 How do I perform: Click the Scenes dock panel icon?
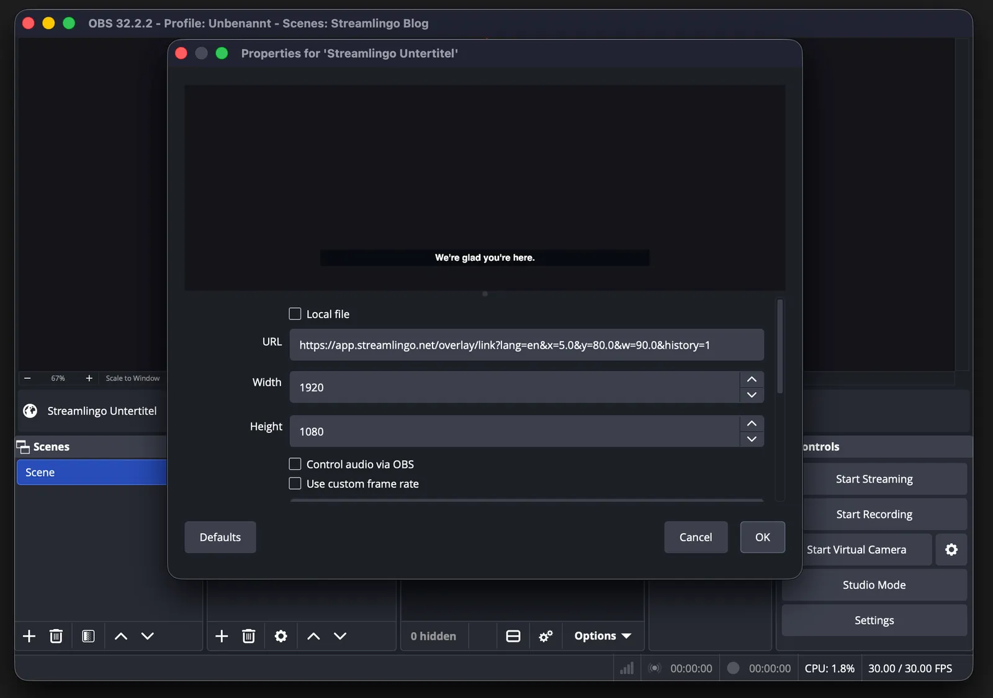pos(23,447)
